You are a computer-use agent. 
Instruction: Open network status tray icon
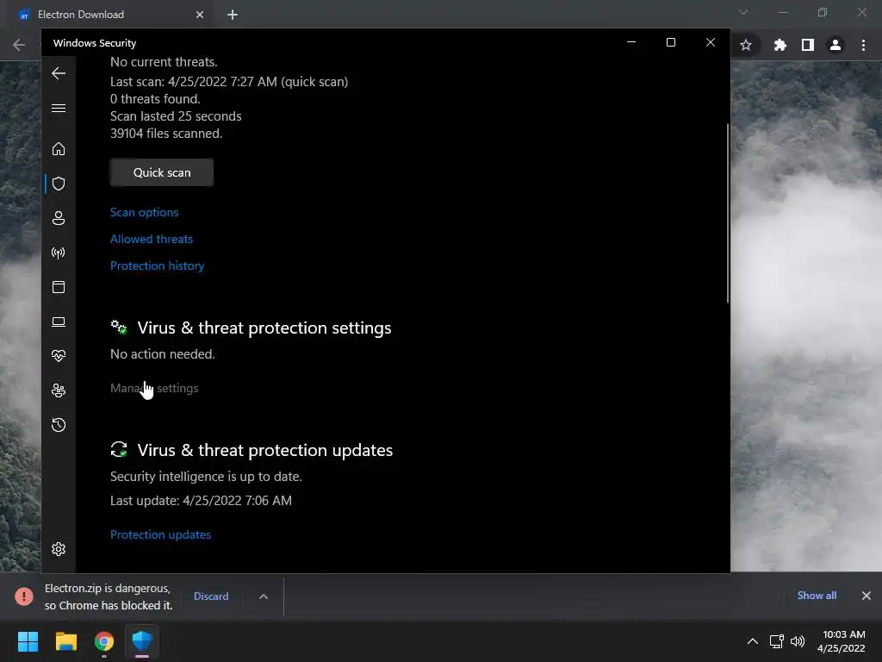click(x=777, y=641)
